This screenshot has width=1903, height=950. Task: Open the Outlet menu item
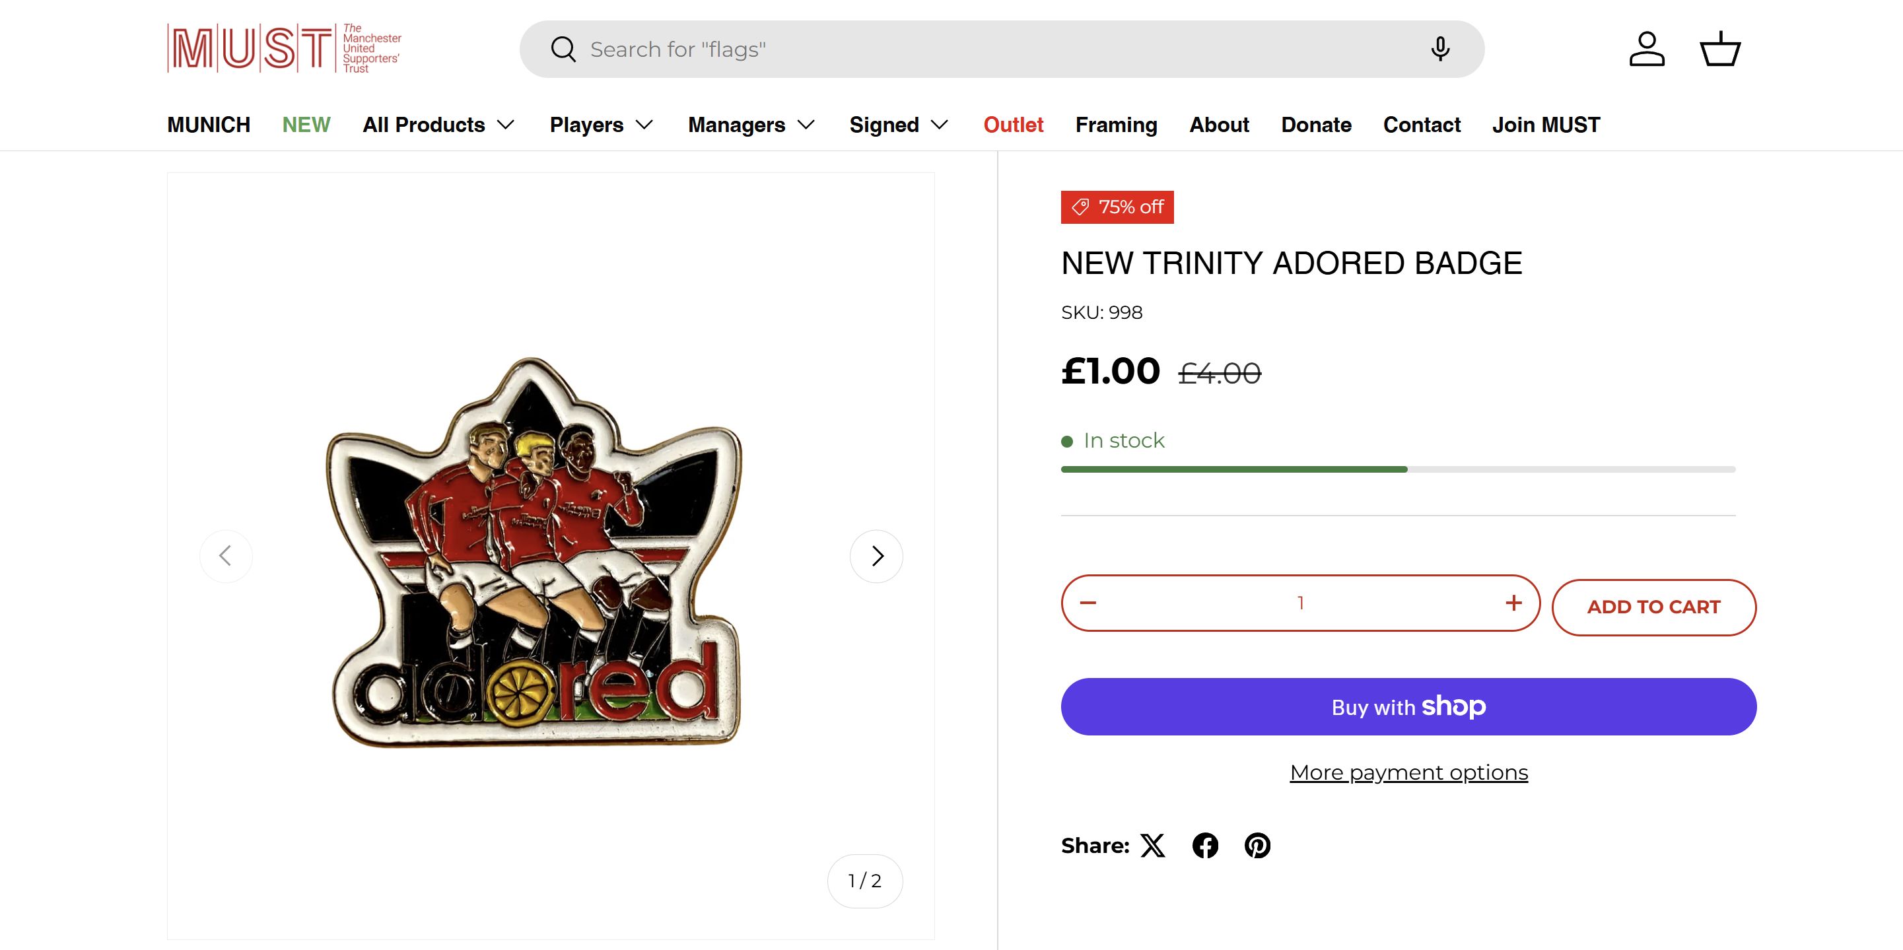click(x=1013, y=125)
